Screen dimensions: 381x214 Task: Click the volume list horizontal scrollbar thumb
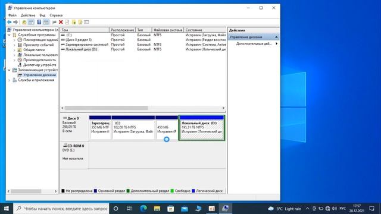106,108
